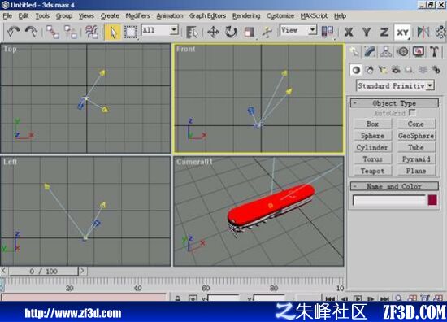Open the Hierarchy panel icon
The height and width of the screenshot is (322, 447).
(x=386, y=51)
